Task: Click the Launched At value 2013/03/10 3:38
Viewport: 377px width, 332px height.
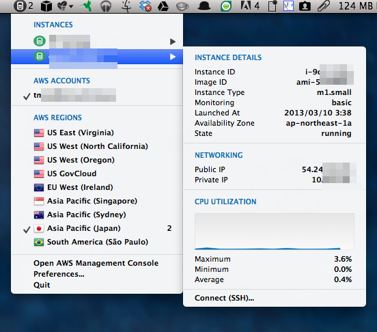Action: [x=318, y=113]
